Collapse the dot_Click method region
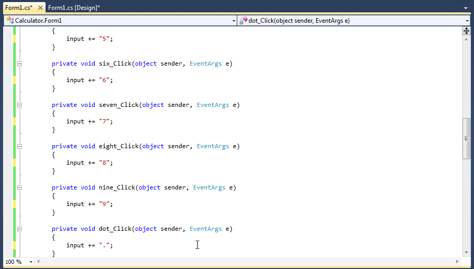This screenshot has height=269, width=474. pyautogui.click(x=19, y=229)
